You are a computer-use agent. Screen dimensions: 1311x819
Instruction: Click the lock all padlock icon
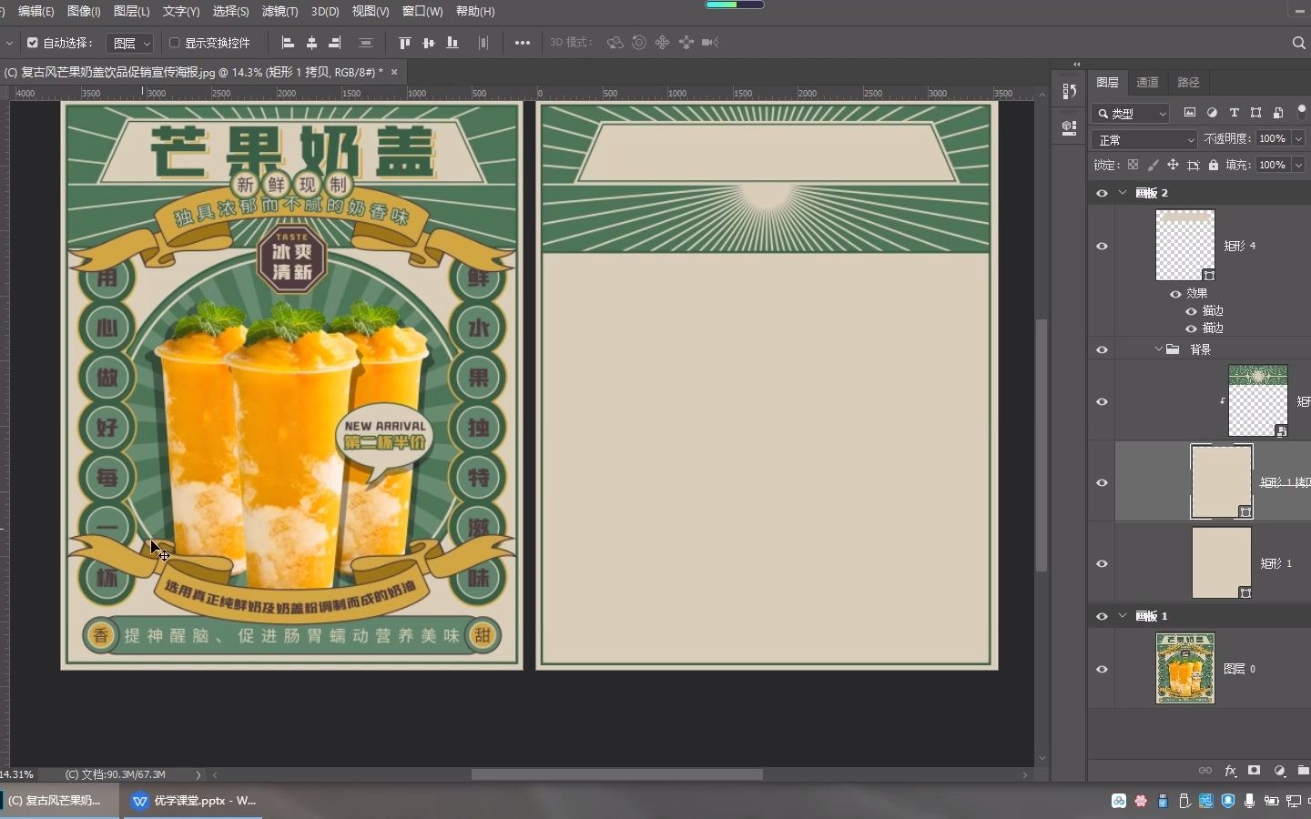tap(1214, 165)
